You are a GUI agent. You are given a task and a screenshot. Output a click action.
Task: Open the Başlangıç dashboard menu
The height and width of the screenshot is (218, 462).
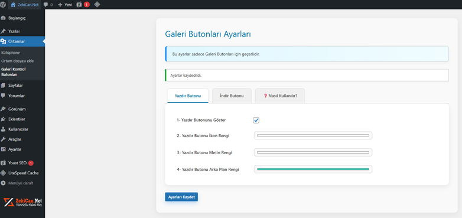coord(22,18)
